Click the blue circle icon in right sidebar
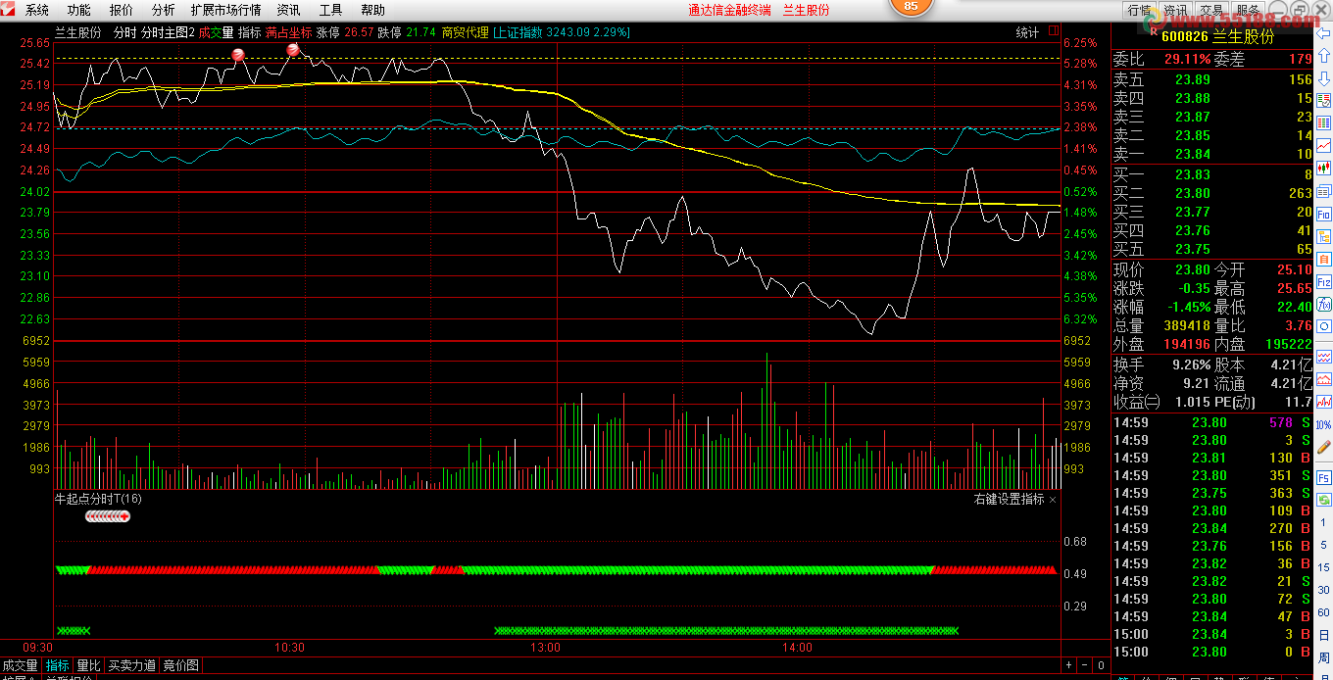The width and height of the screenshot is (1333, 680). click(x=1323, y=325)
